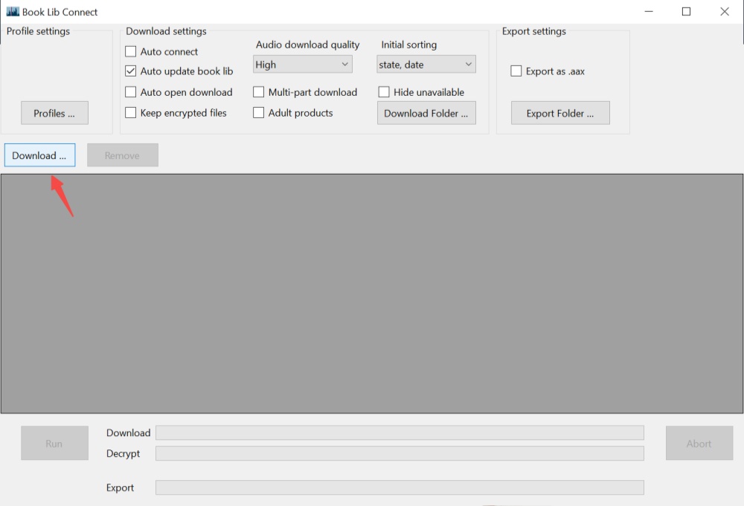The height and width of the screenshot is (506, 744).
Task: Click the Audio download quality label
Action: click(x=307, y=45)
